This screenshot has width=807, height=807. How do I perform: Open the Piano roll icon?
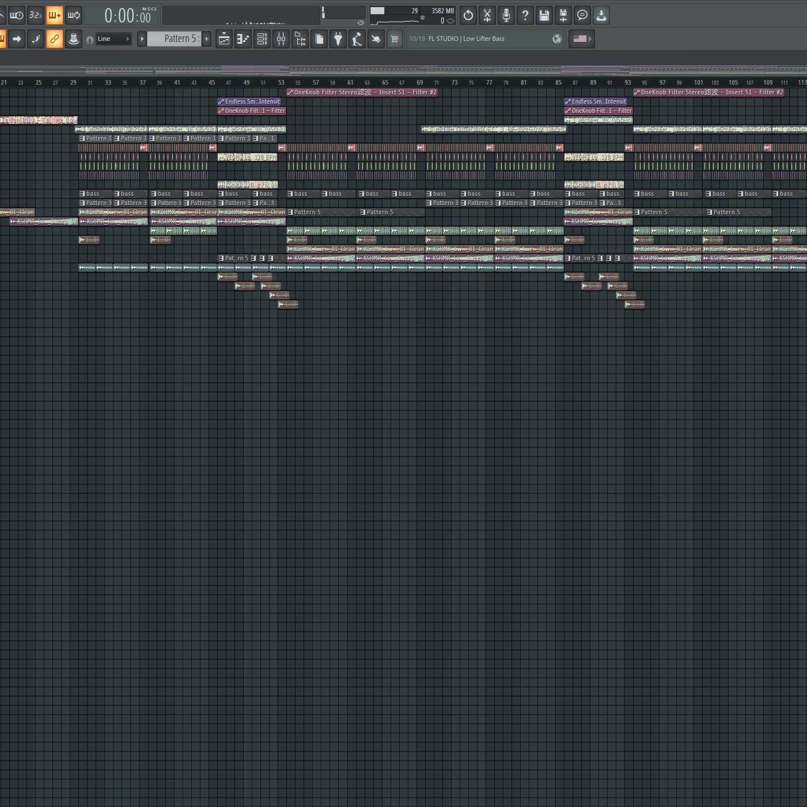tap(243, 39)
